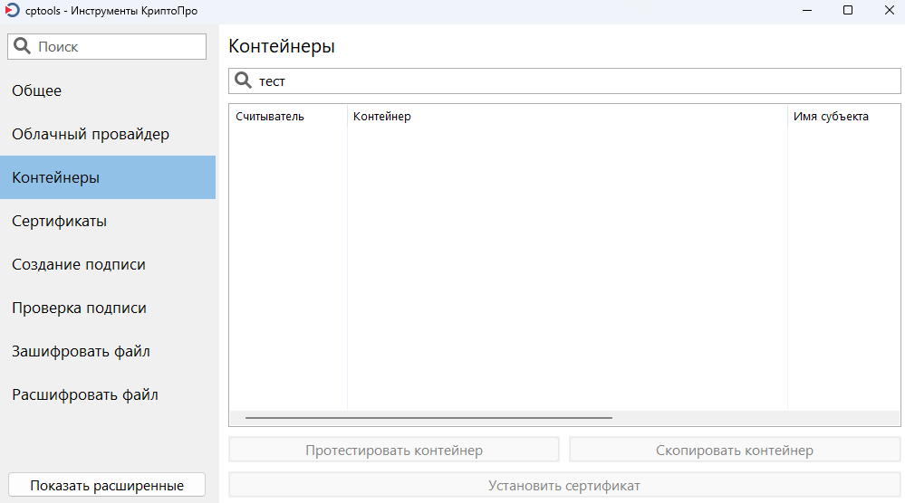Click the Установить сертификат button

[x=564, y=486]
